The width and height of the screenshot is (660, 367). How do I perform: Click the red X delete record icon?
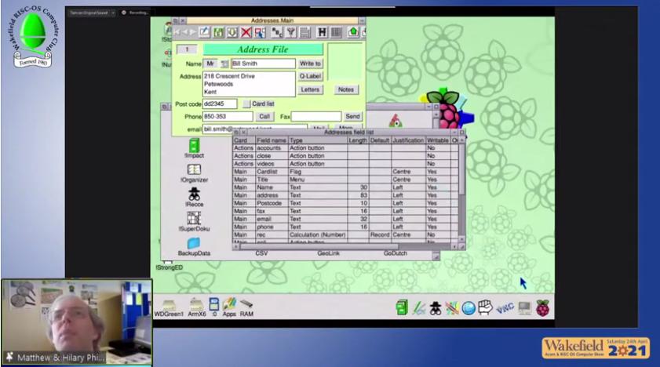point(246,32)
